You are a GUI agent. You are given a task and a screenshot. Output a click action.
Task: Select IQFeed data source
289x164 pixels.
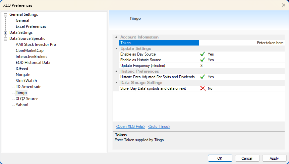click(x=22, y=69)
